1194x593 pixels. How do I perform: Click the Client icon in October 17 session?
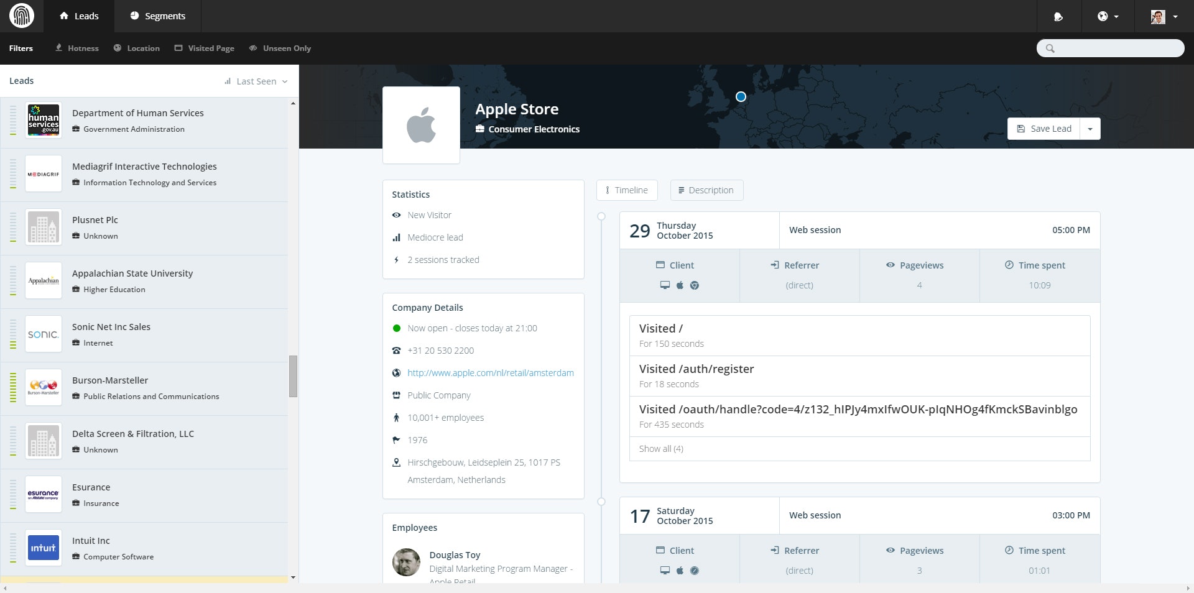pos(660,550)
